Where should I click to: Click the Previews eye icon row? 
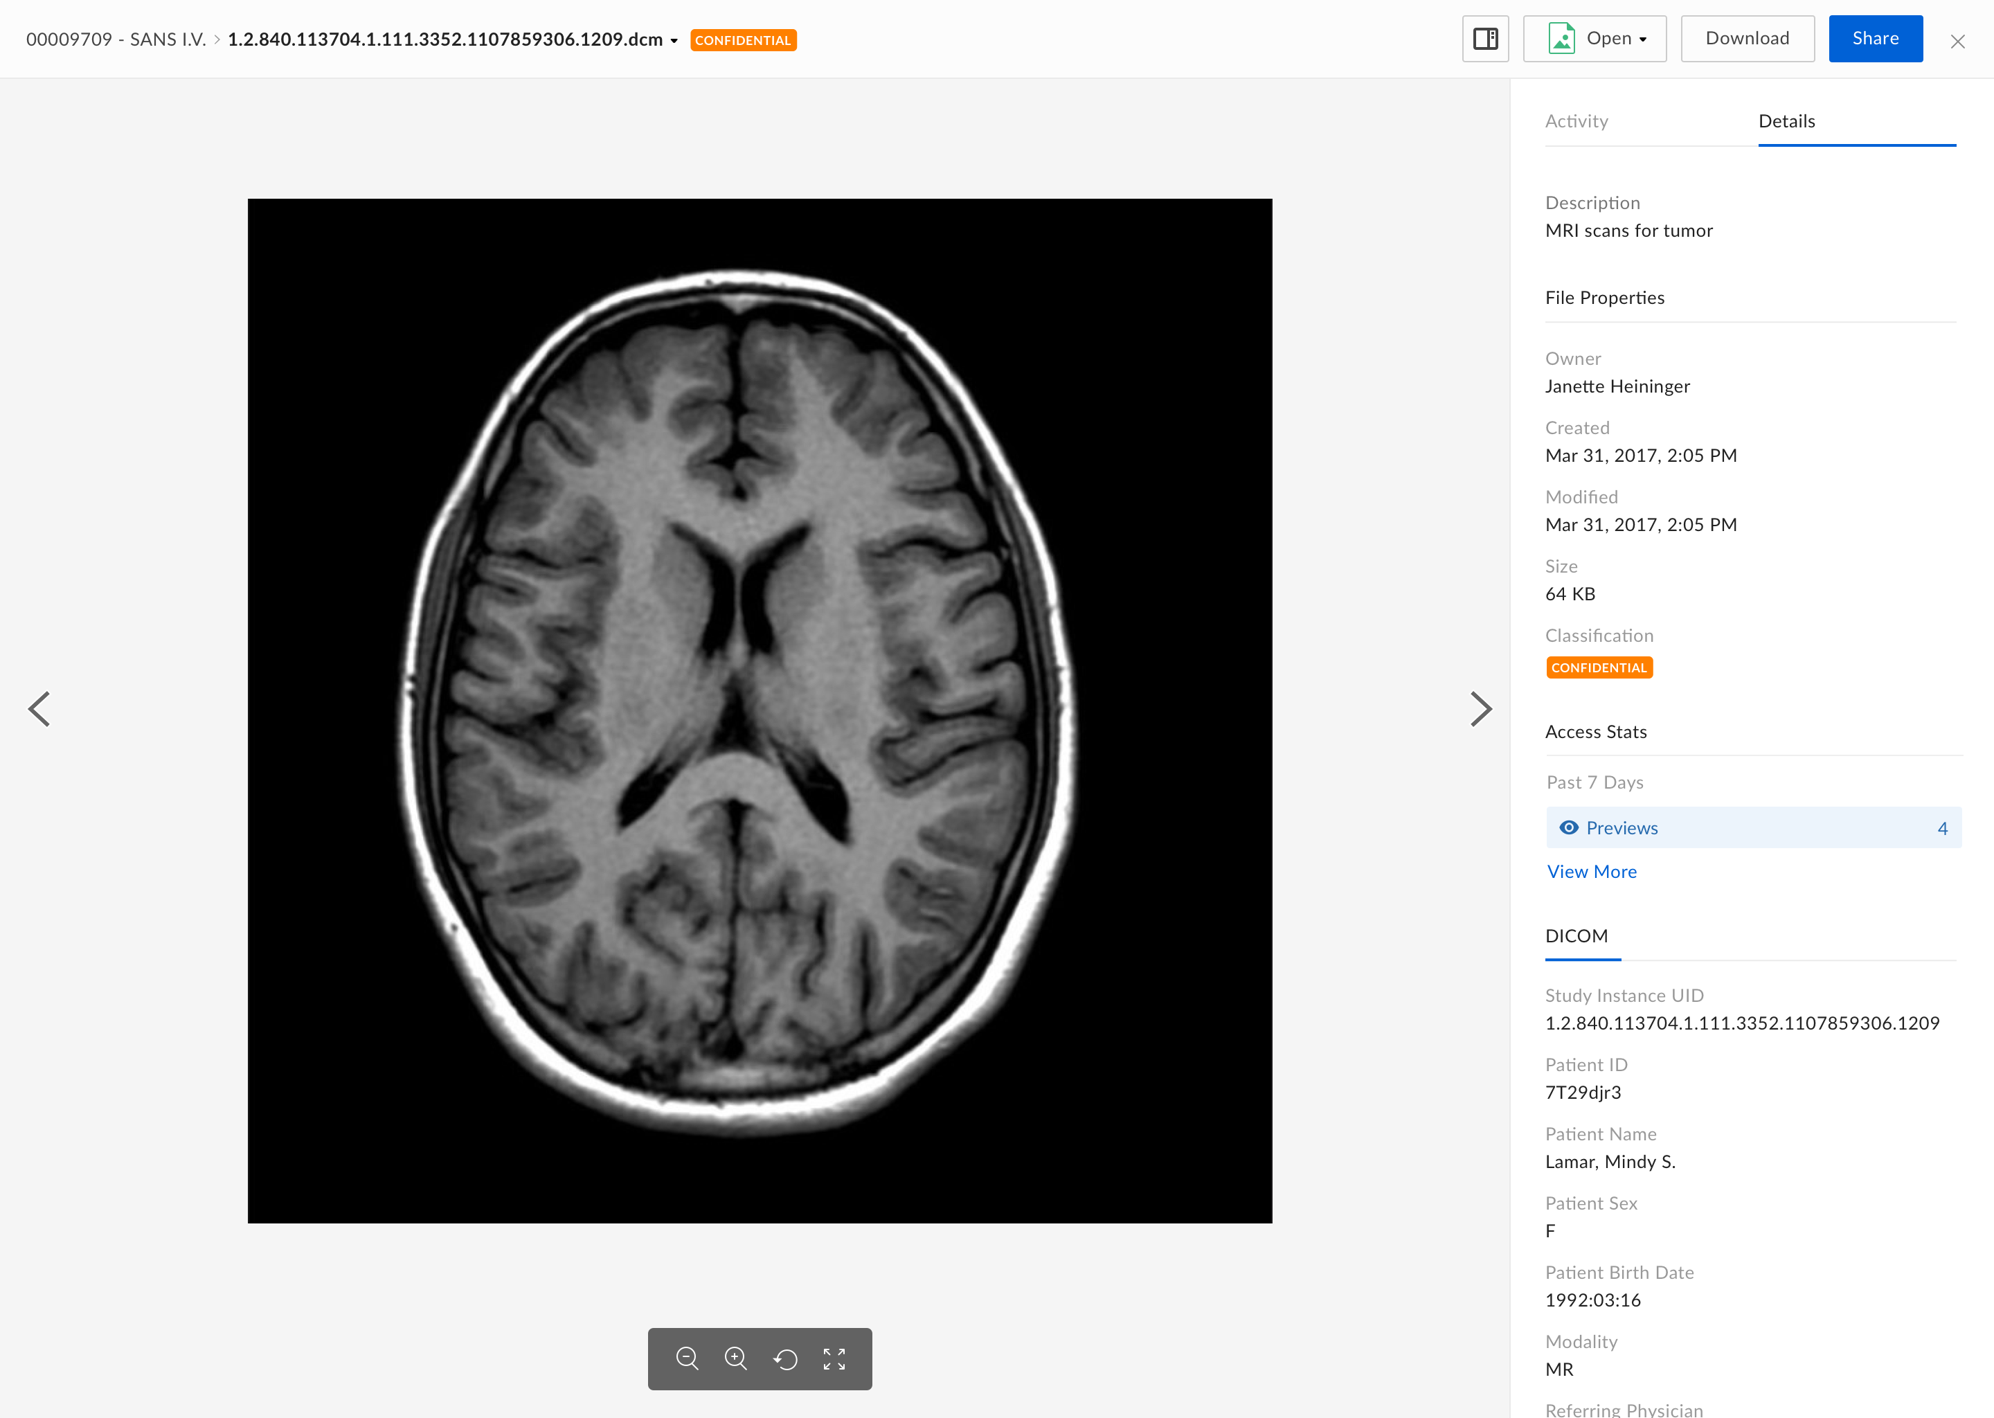[1753, 828]
